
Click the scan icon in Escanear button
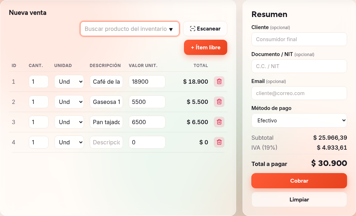[x=193, y=29]
